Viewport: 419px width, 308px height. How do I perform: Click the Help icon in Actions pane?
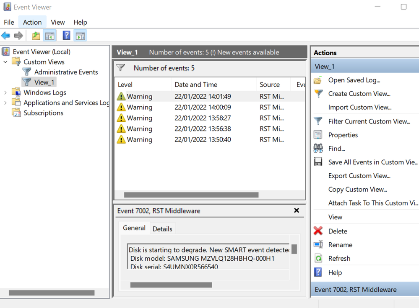pyautogui.click(x=318, y=272)
